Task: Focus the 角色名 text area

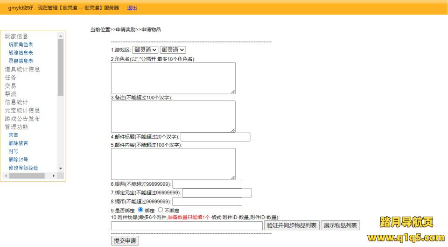Action: point(173,78)
